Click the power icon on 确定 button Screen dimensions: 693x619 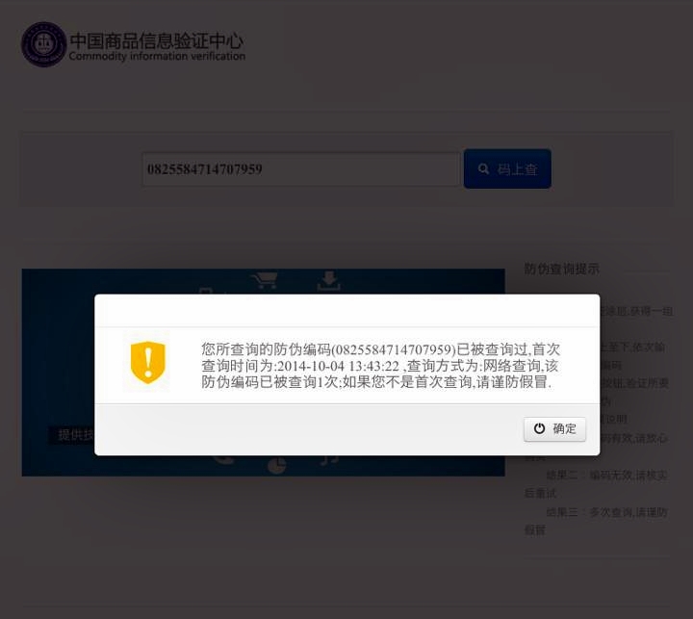[539, 428]
